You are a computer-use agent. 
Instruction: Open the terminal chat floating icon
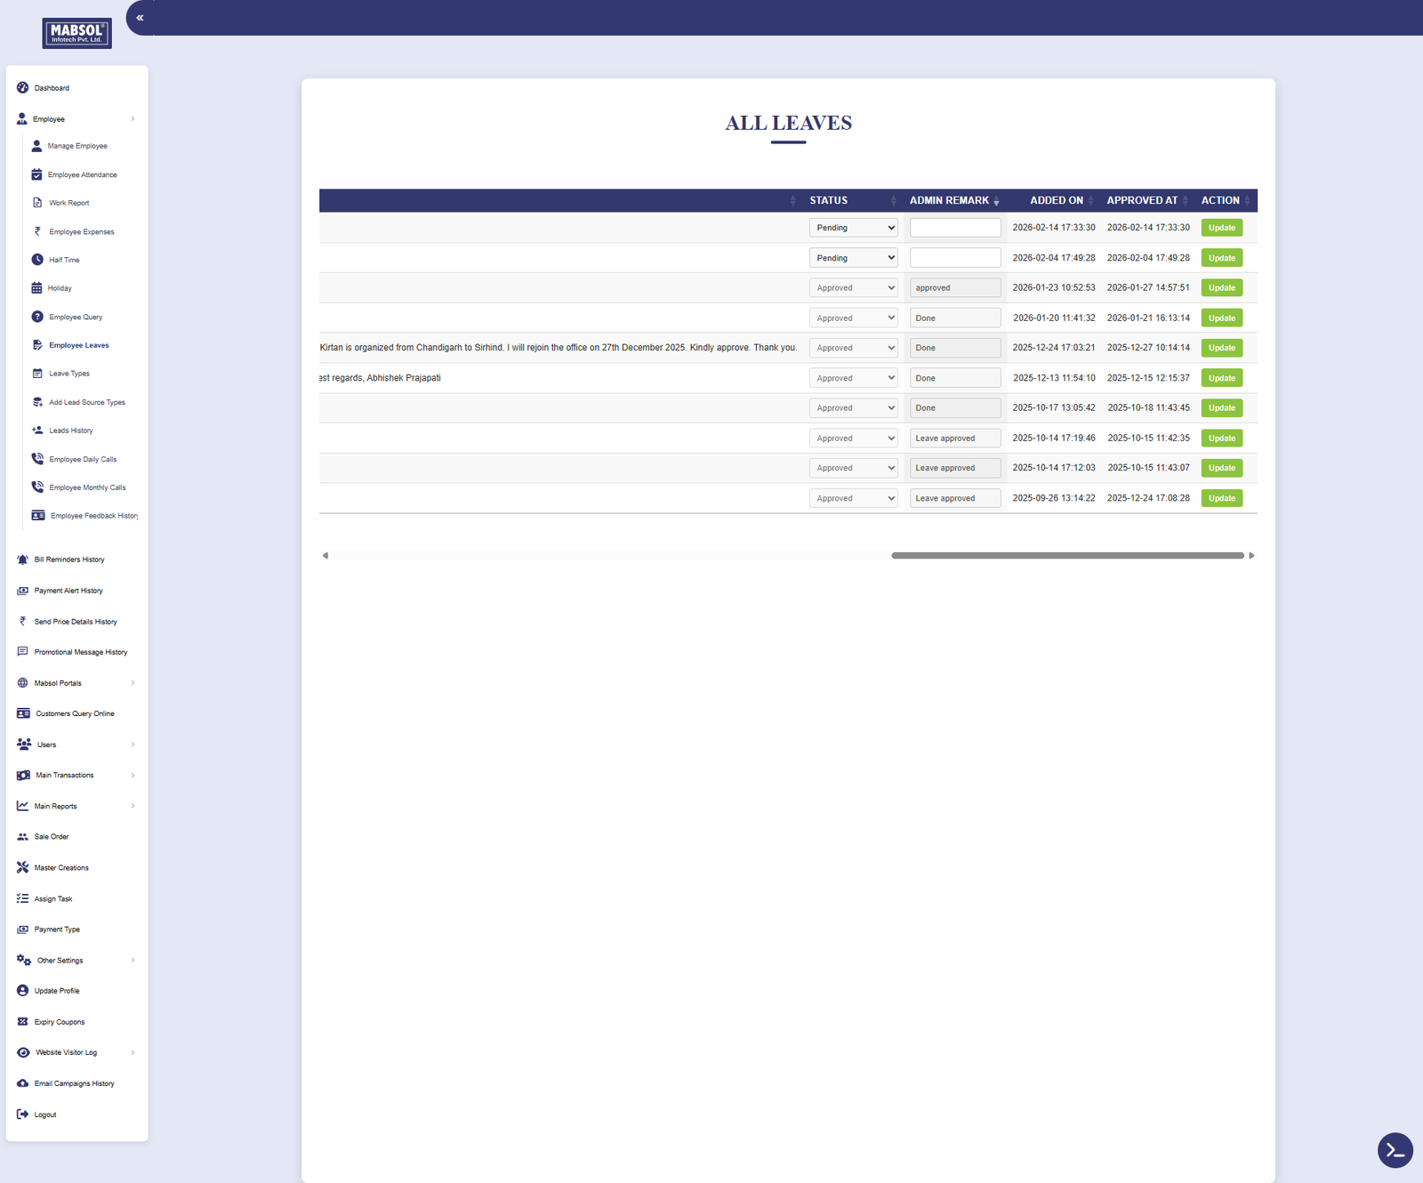[1395, 1150]
